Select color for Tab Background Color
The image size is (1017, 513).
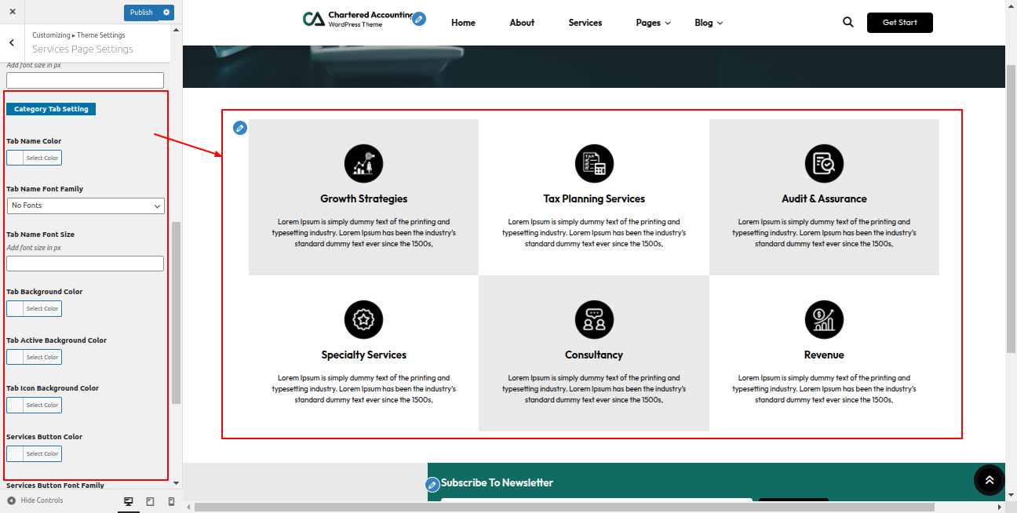(x=34, y=309)
